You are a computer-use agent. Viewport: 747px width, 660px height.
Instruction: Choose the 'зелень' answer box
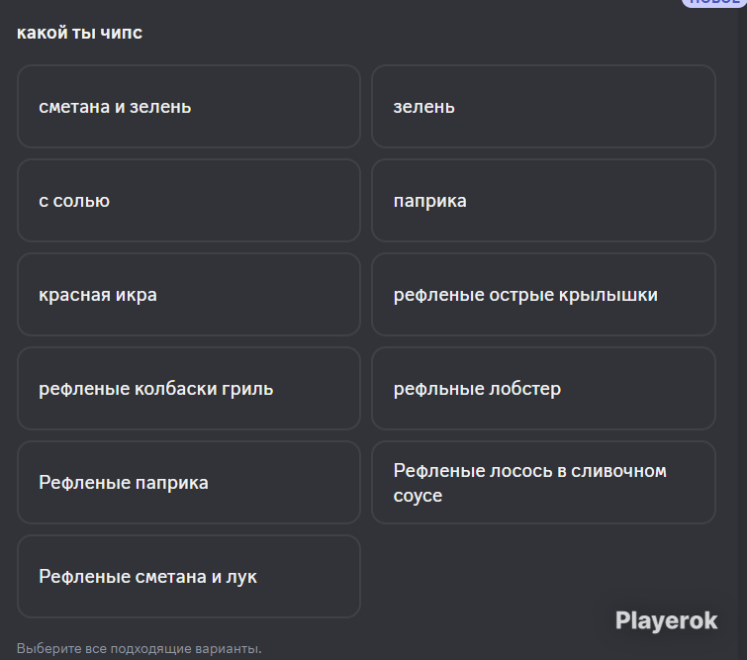tap(543, 106)
